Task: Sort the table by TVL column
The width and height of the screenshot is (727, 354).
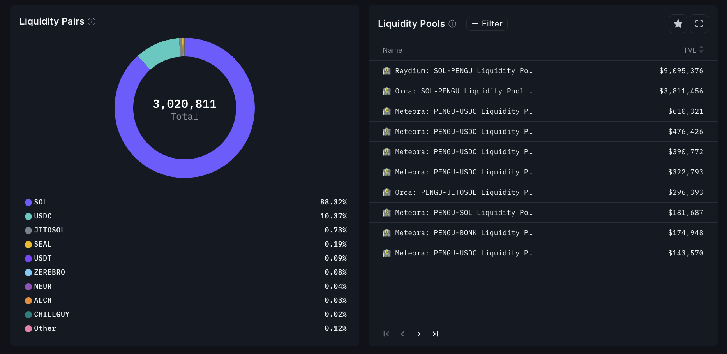Action: pyautogui.click(x=693, y=50)
